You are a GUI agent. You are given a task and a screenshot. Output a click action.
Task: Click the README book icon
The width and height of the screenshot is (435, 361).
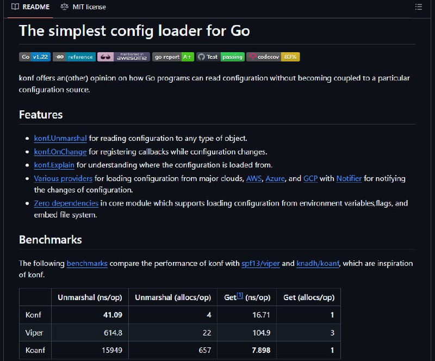[15, 7]
